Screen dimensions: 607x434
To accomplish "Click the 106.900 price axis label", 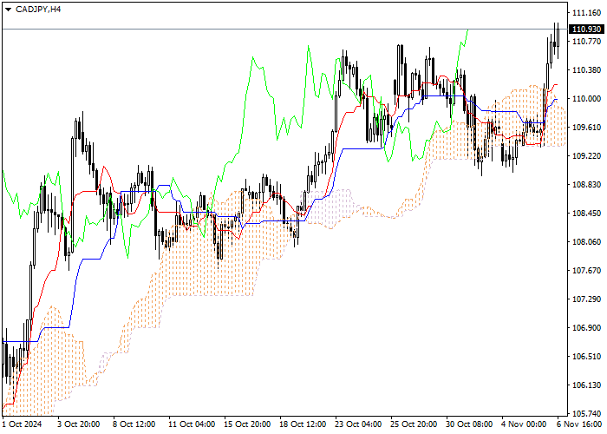I will [x=586, y=328].
